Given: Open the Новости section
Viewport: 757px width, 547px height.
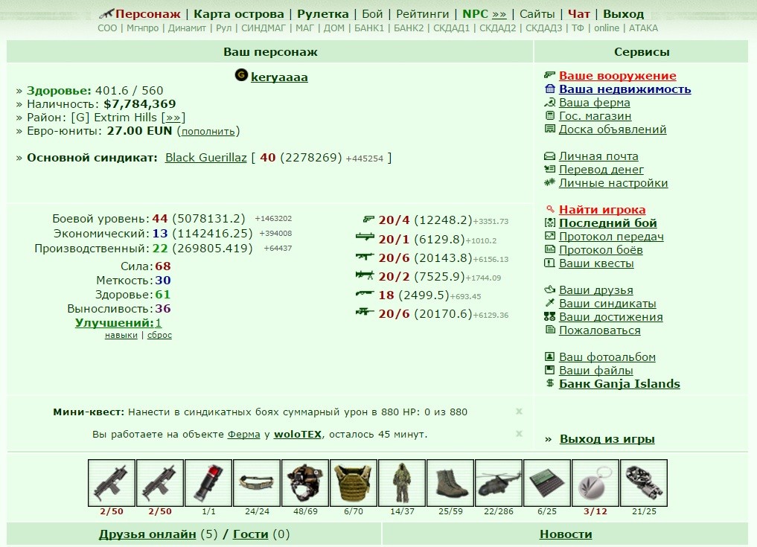Looking at the screenshot, I should tap(566, 534).
